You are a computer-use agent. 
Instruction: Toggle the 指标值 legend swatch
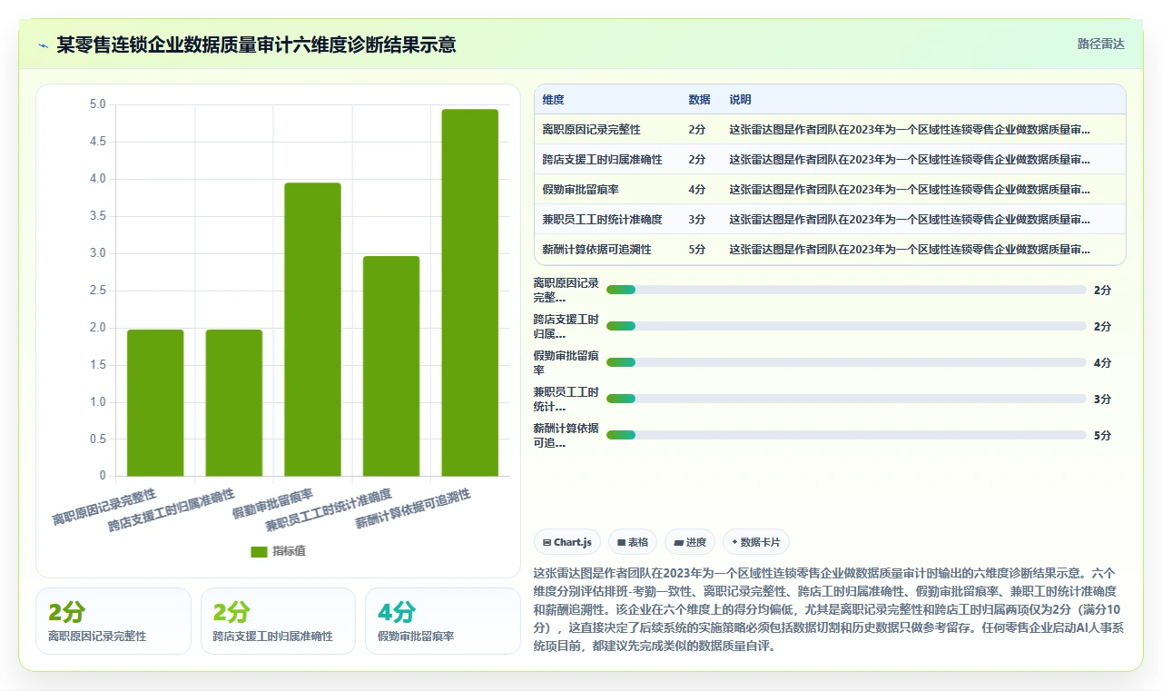pyautogui.click(x=260, y=551)
